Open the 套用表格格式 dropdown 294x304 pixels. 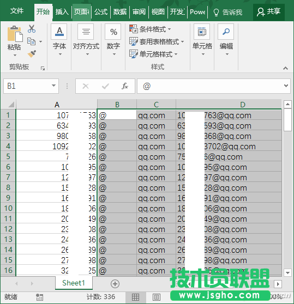coord(157,41)
